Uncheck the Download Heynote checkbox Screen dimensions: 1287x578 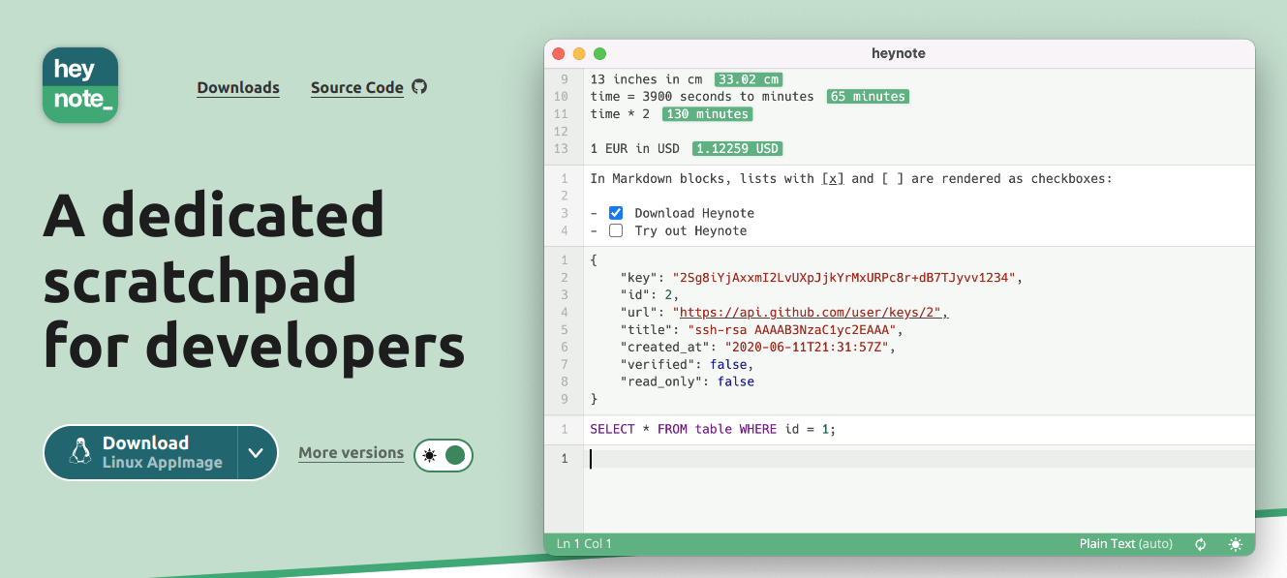click(x=616, y=213)
